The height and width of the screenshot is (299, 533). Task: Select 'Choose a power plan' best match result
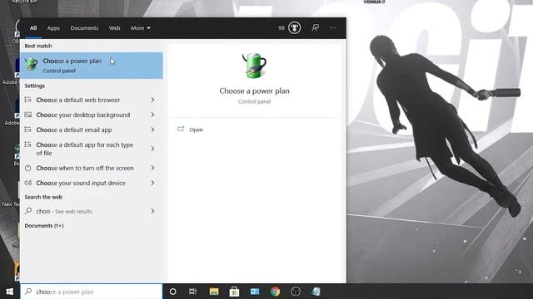(x=92, y=66)
